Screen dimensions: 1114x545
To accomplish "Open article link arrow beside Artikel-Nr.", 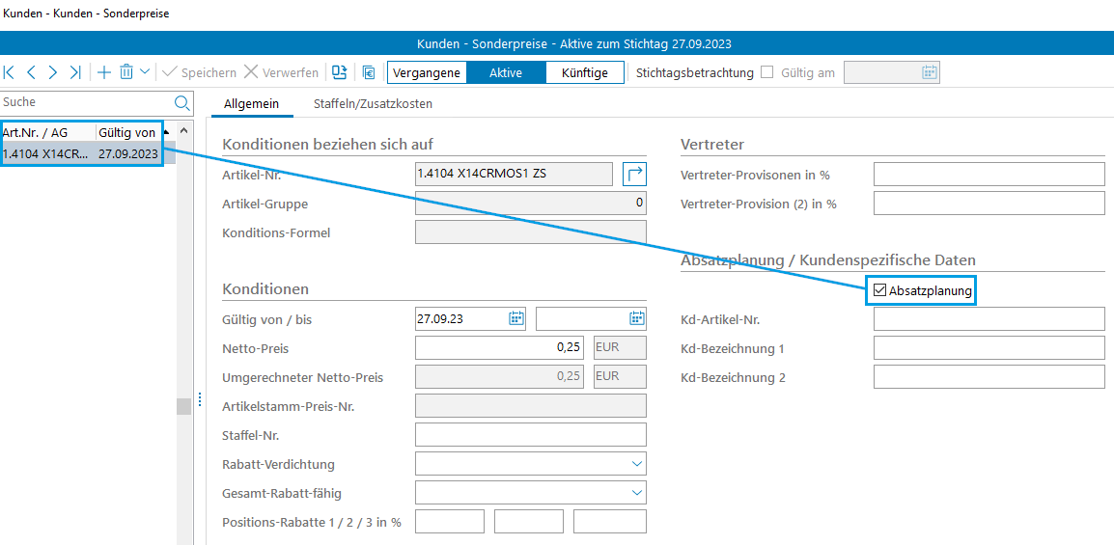I will 634,174.
